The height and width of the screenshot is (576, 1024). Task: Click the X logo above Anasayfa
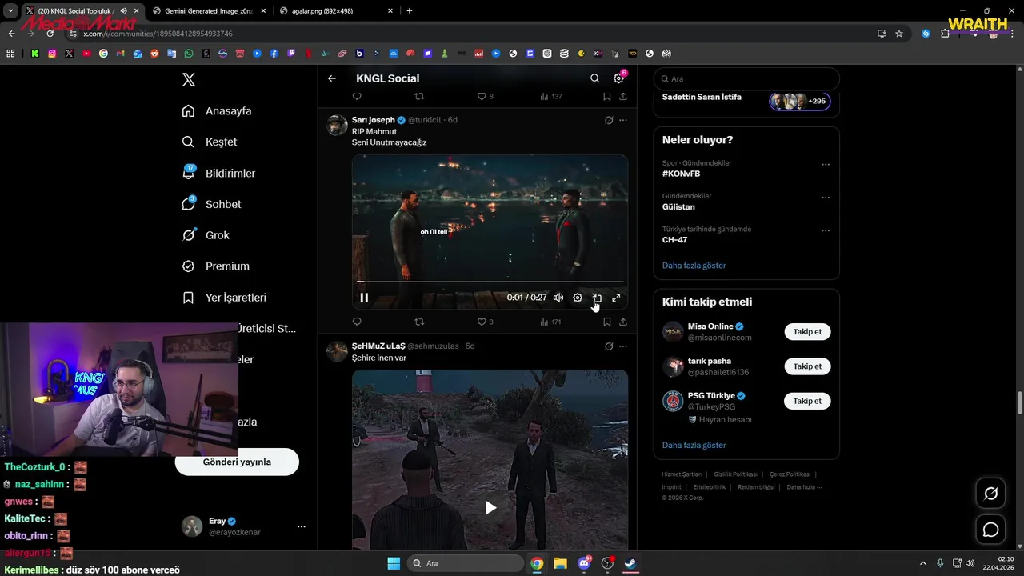click(x=188, y=79)
